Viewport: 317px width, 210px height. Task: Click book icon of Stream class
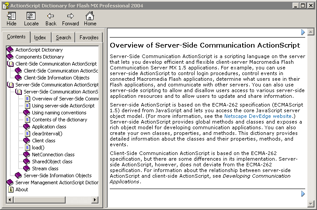(27, 169)
